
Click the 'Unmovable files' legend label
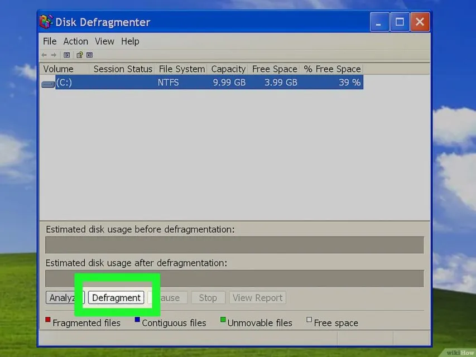point(260,323)
